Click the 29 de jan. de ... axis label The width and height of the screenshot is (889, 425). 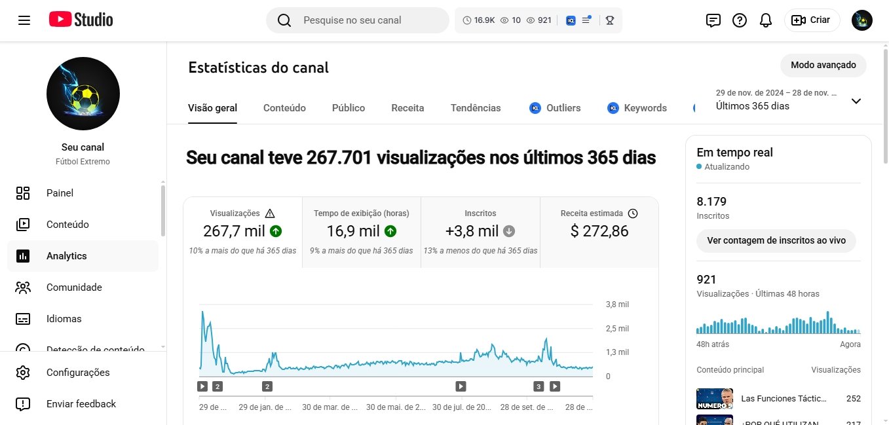pyautogui.click(x=265, y=407)
